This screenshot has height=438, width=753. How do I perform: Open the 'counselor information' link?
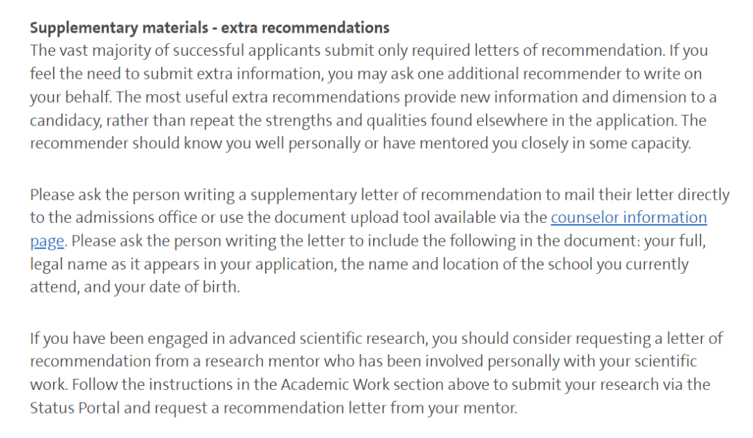[629, 218]
